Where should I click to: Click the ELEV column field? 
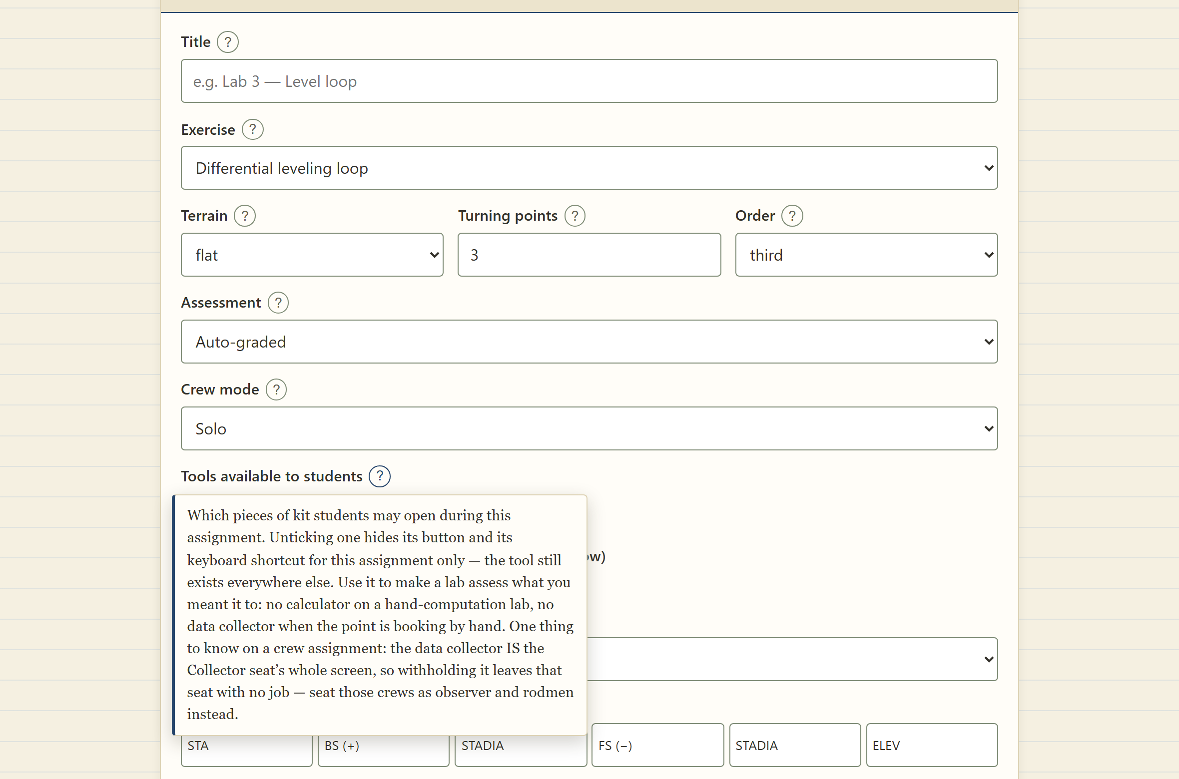point(932,745)
